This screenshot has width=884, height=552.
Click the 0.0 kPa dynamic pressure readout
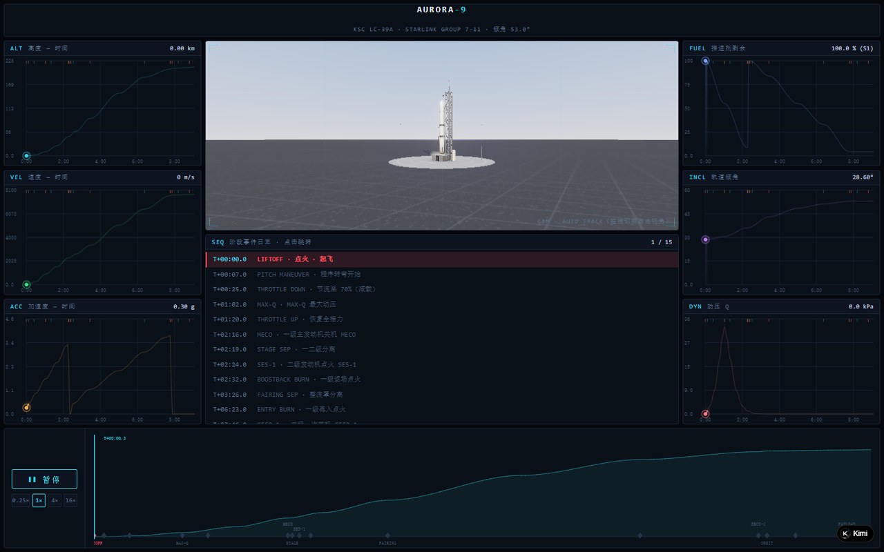click(862, 306)
